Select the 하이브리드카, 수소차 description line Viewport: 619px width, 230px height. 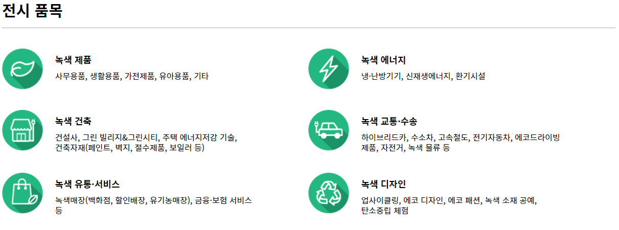(x=461, y=138)
